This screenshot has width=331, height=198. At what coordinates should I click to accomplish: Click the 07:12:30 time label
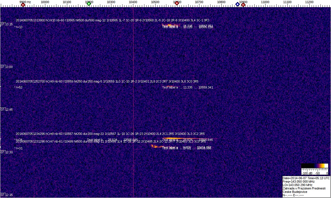point(7,152)
